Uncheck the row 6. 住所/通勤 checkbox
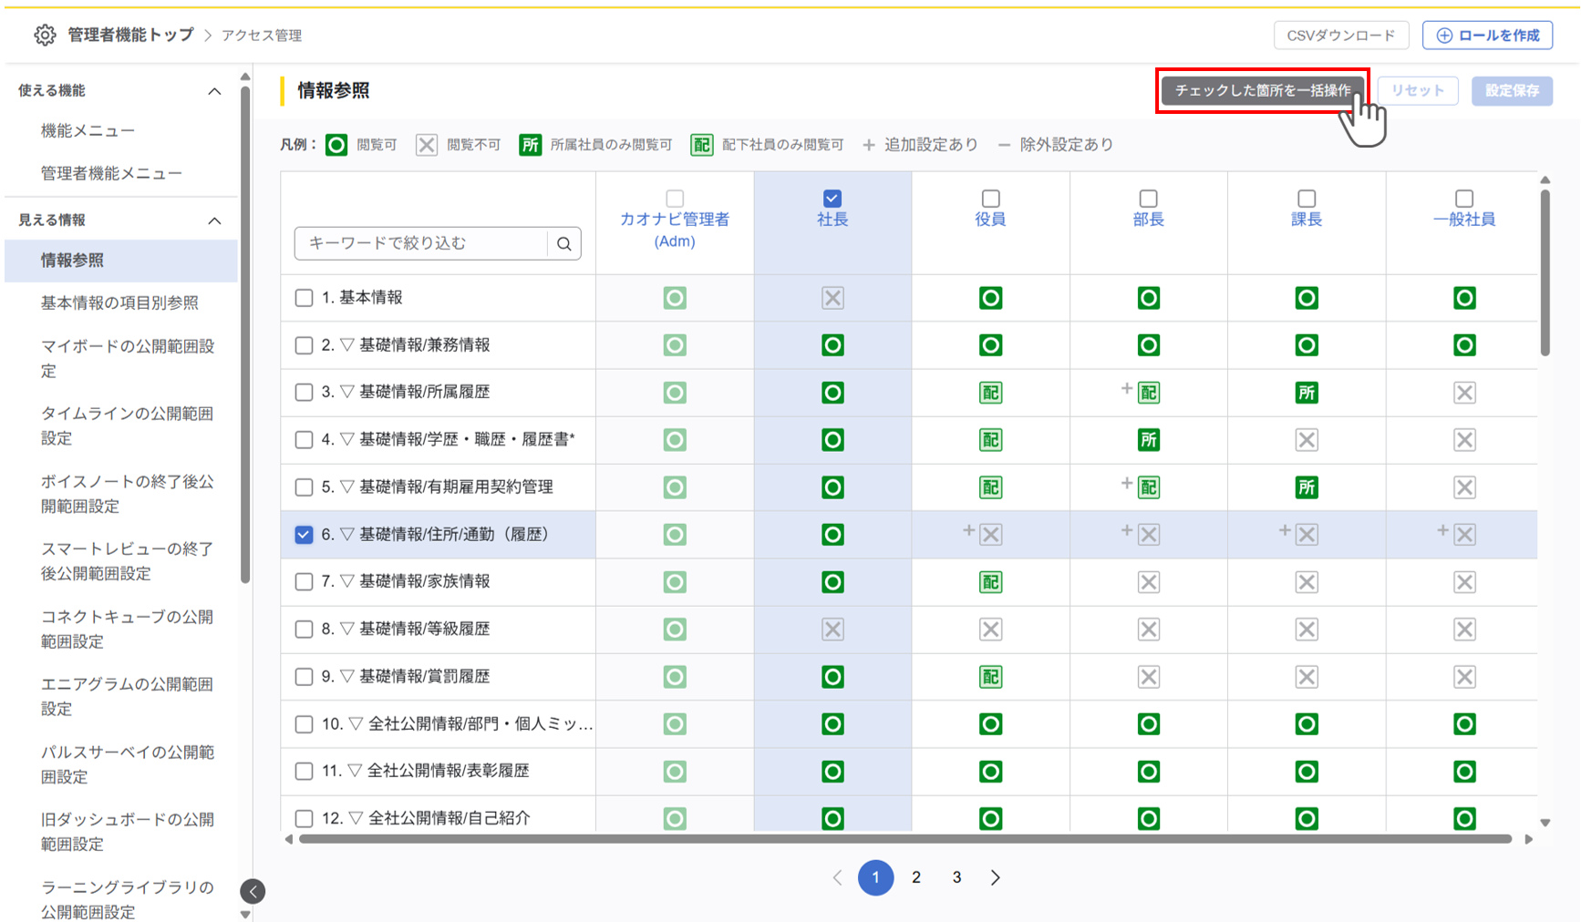This screenshot has height=922, width=1581. coord(305,535)
